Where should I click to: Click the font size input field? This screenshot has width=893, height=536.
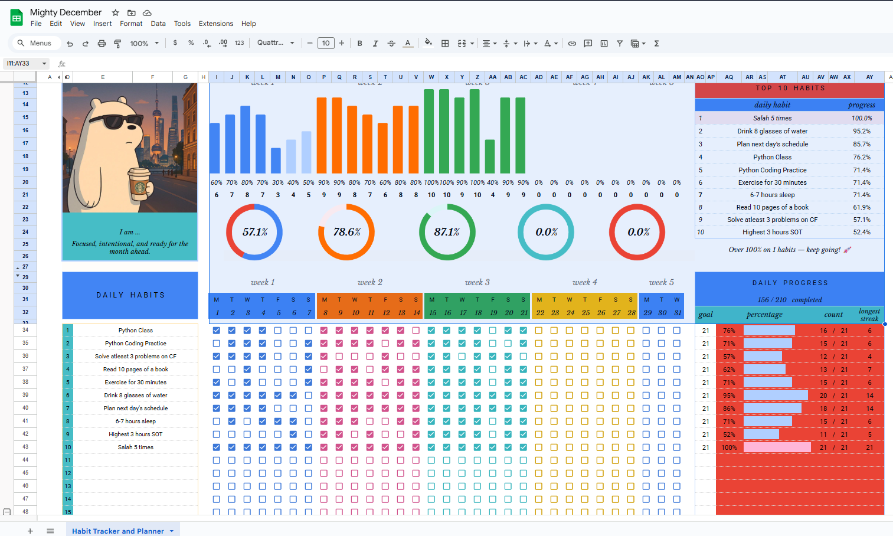[x=326, y=43]
